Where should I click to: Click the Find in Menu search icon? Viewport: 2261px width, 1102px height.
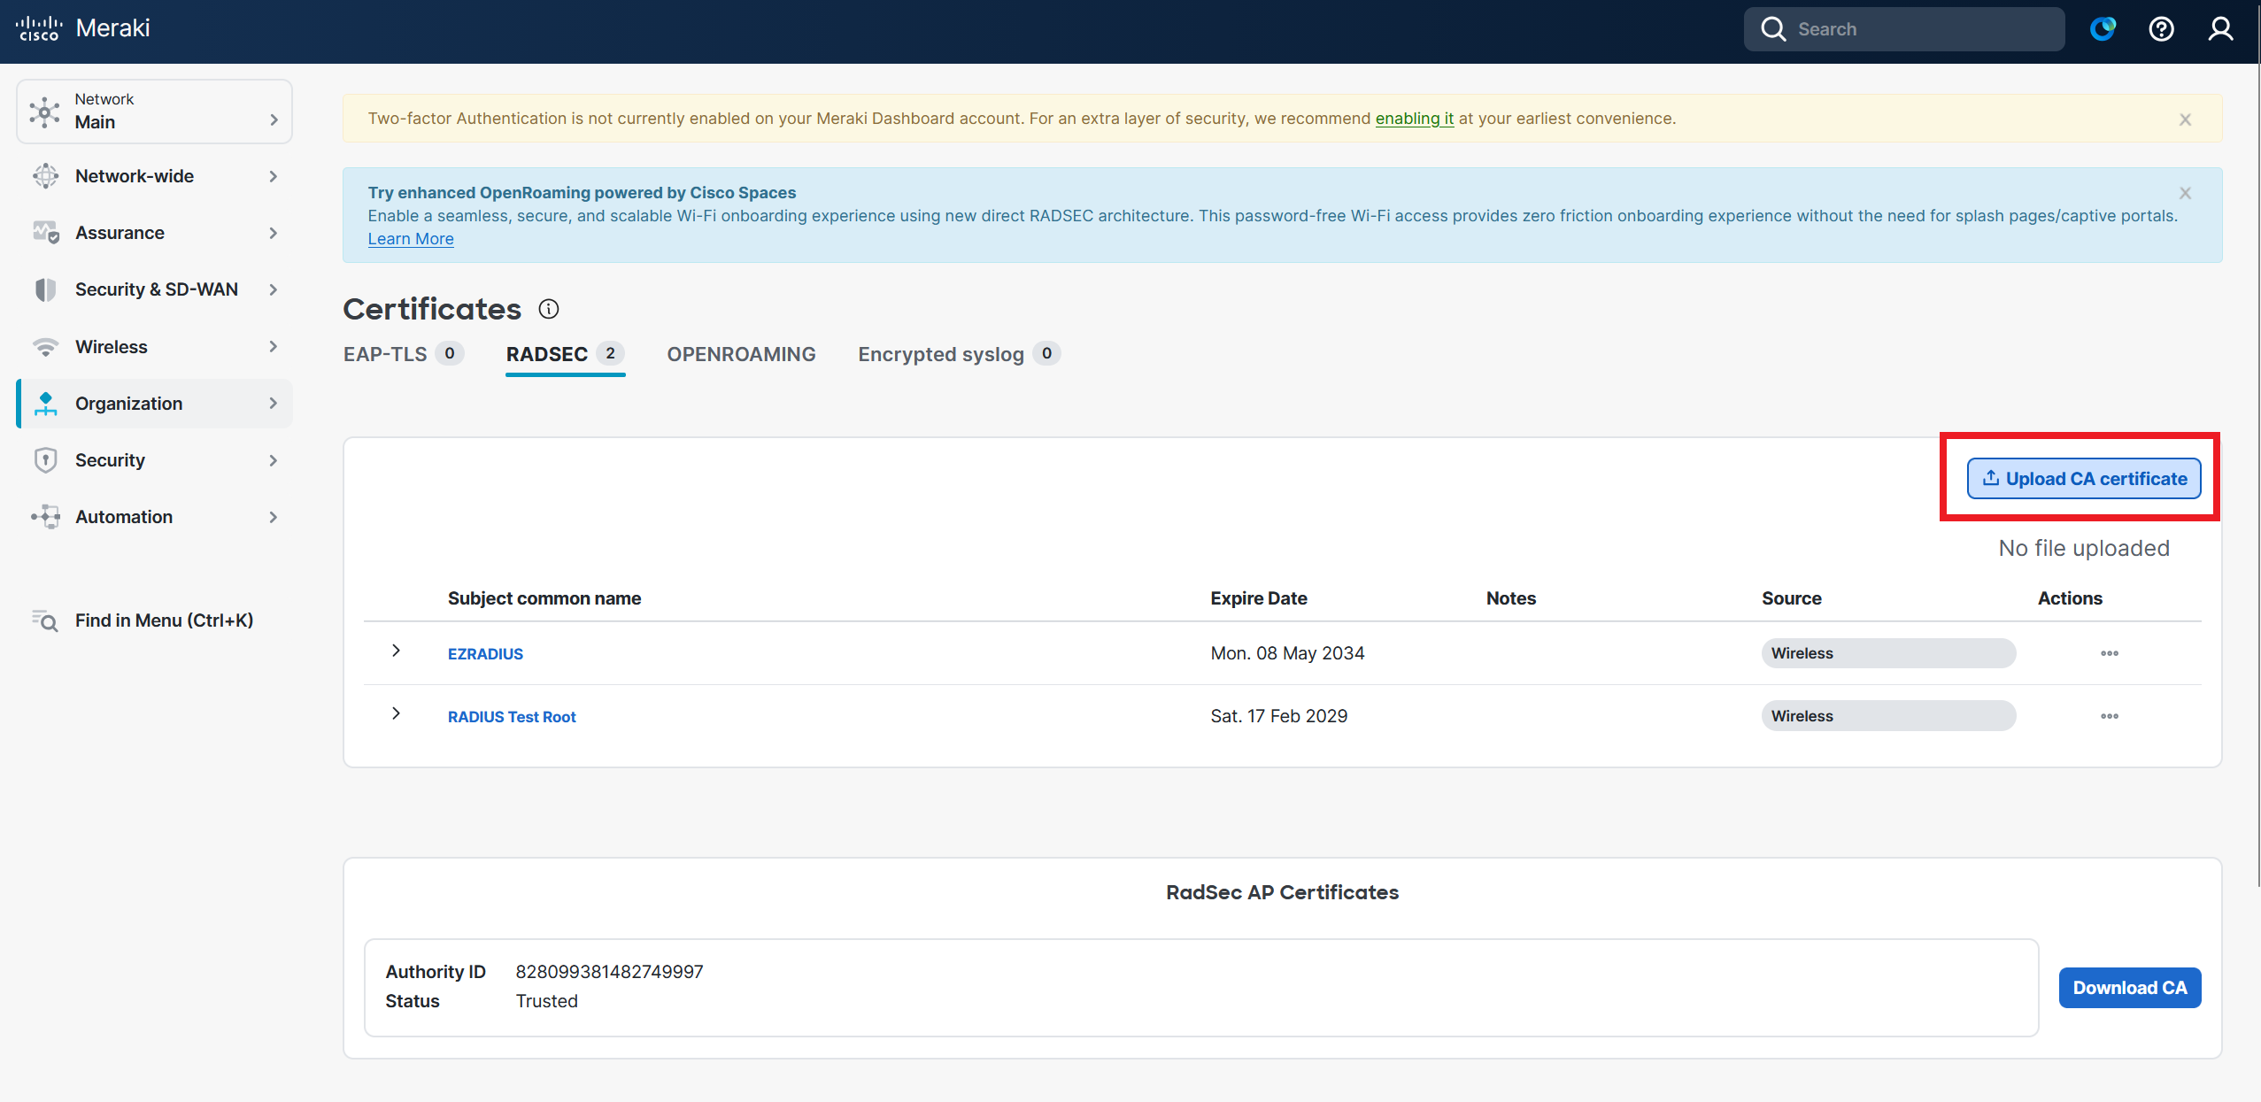(x=45, y=620)
